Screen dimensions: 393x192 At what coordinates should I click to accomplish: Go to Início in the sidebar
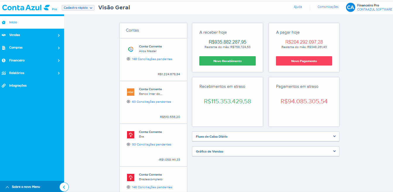click(32, 22)
